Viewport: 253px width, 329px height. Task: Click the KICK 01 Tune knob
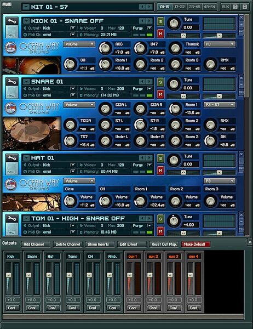point(174,23)
